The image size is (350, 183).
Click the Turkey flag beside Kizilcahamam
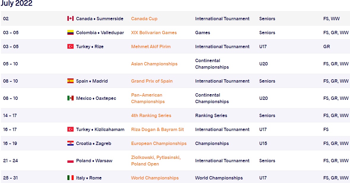pyautogui.click(x=70, y=130)
